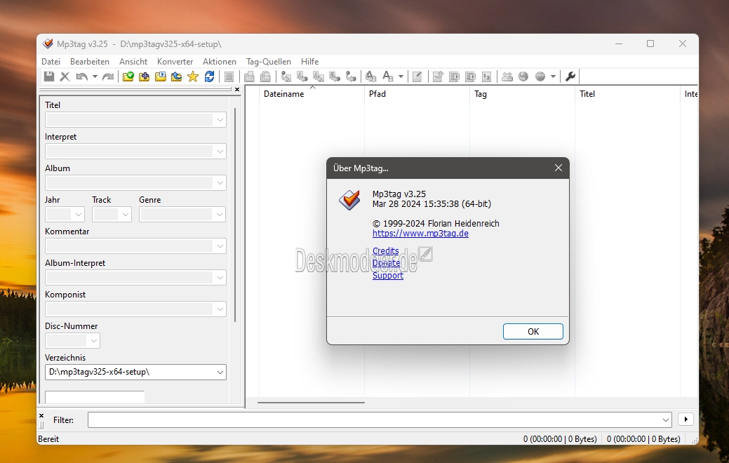Open the Support link

388,276
